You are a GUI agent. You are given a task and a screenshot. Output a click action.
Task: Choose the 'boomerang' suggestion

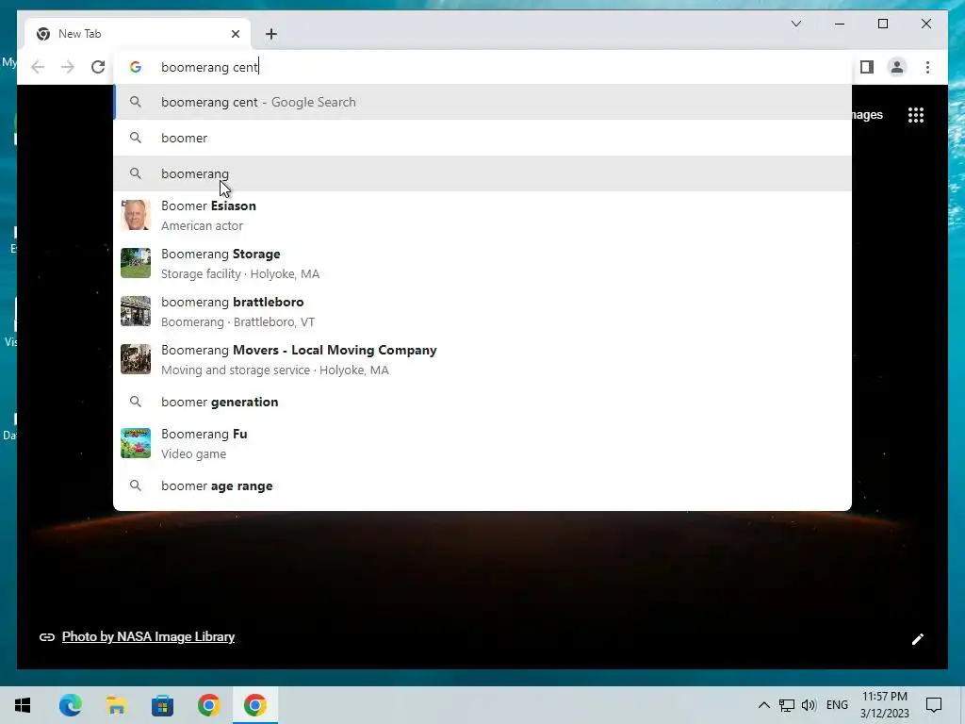[x=482, y=173]
